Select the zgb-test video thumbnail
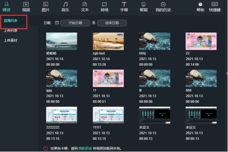228x152 pixels. pos(108,41)
